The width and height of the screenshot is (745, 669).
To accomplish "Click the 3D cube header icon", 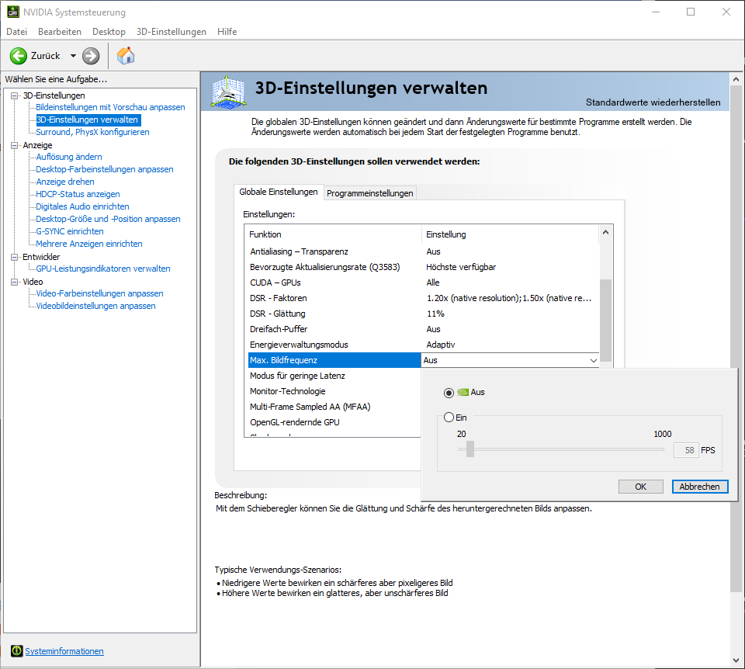I will click(x=229, y=92).
